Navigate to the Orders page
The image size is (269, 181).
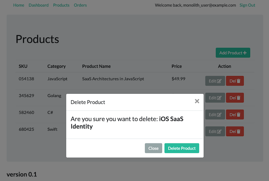80,5
